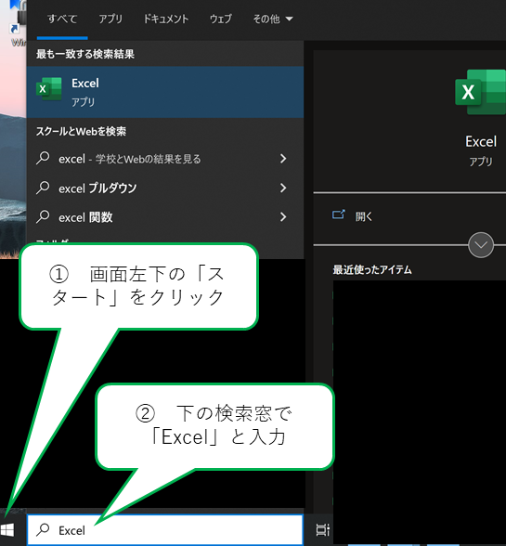This screenshot has width=506, height=546.
Task: Click the Excel title in preview pane
Action: click(x=481, y=141)
